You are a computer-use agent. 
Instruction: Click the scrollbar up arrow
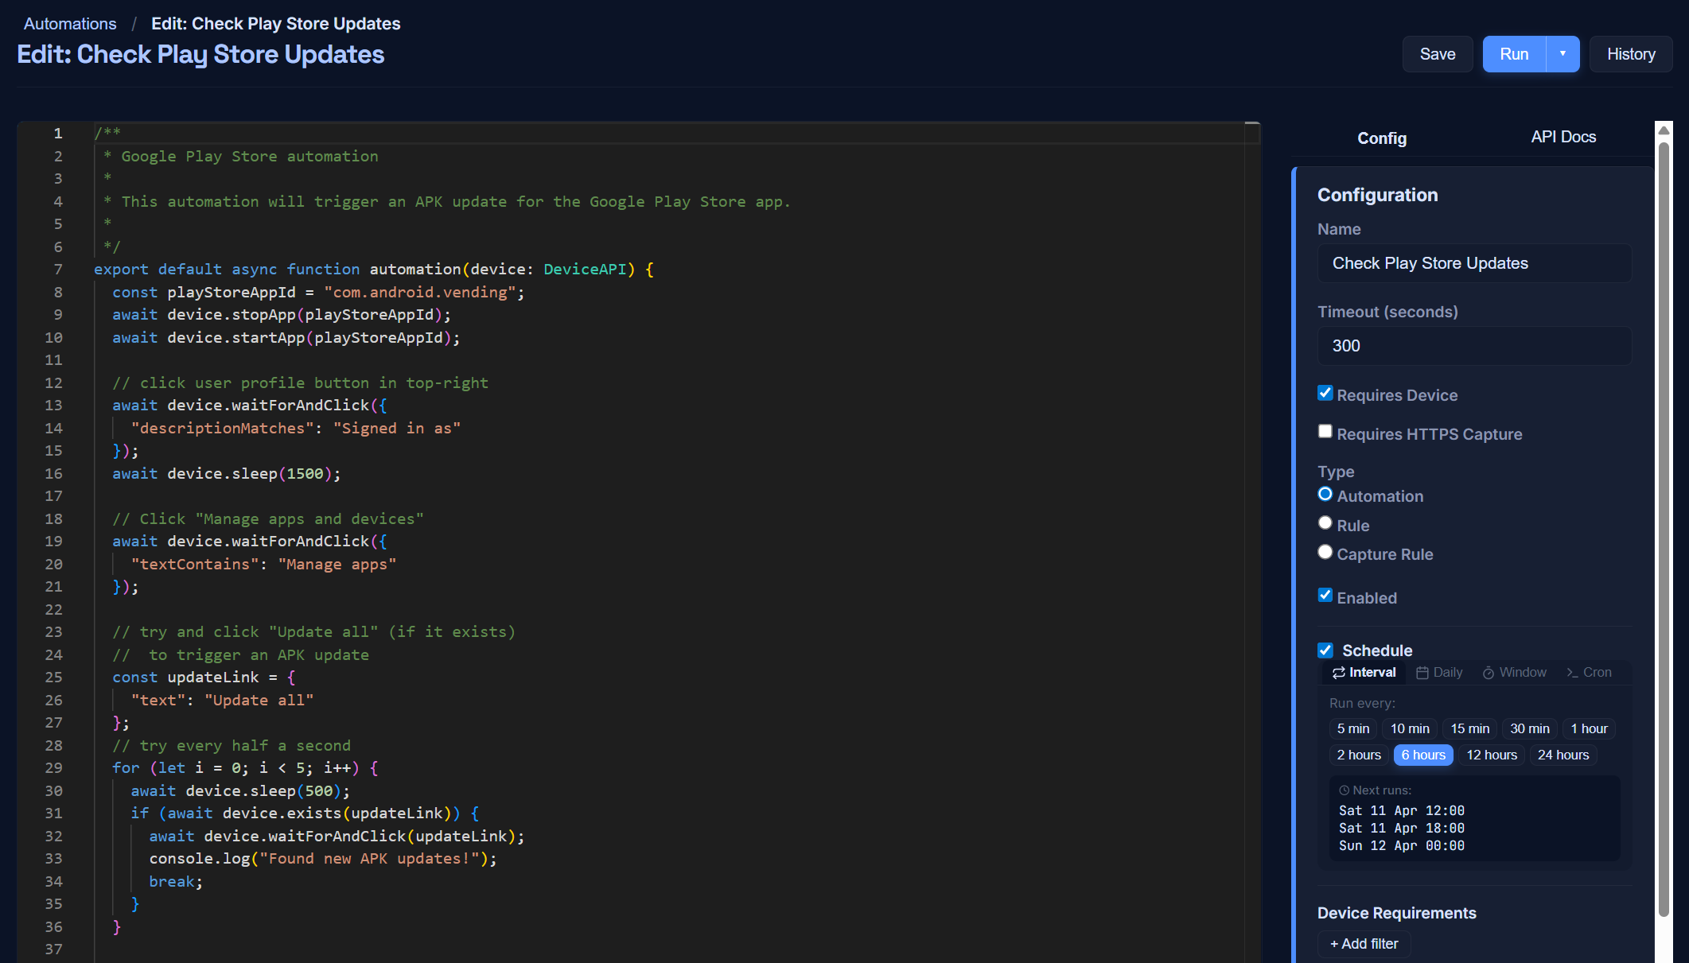tap(1664, 130)
